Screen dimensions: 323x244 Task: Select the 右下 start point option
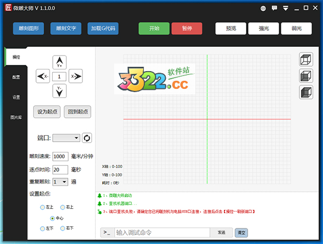62,229
